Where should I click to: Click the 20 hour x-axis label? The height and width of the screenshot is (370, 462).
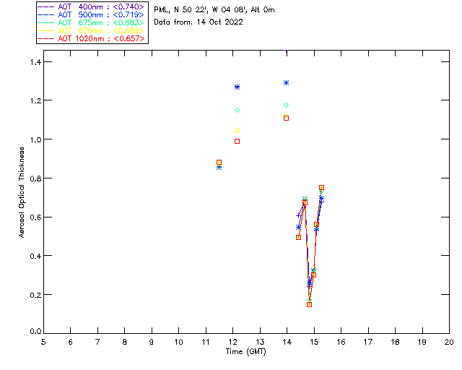[x=449, y=342]
